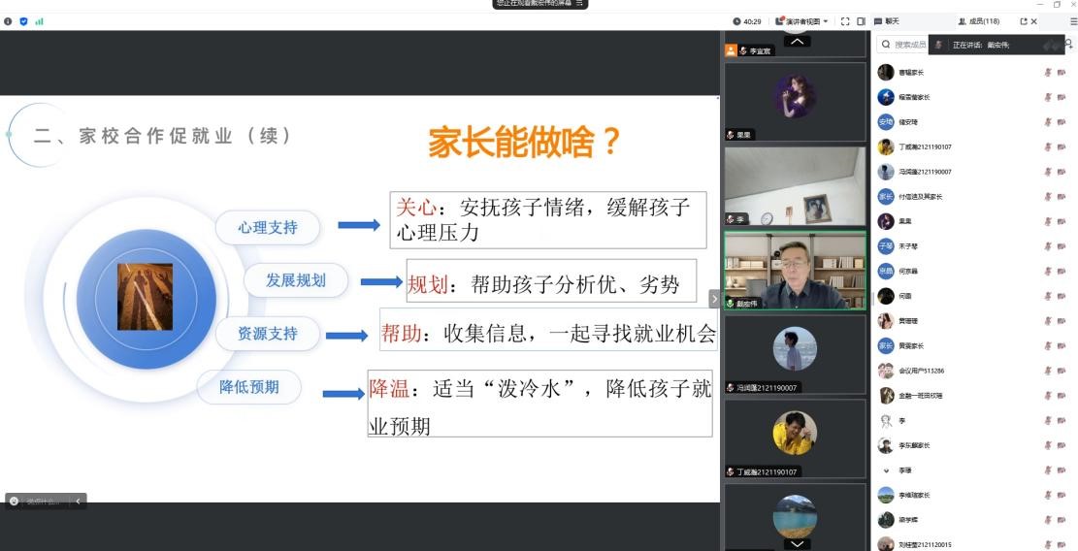Click the search magnifier in members list
1078x551 pixels.
click(x=886, y=45)
